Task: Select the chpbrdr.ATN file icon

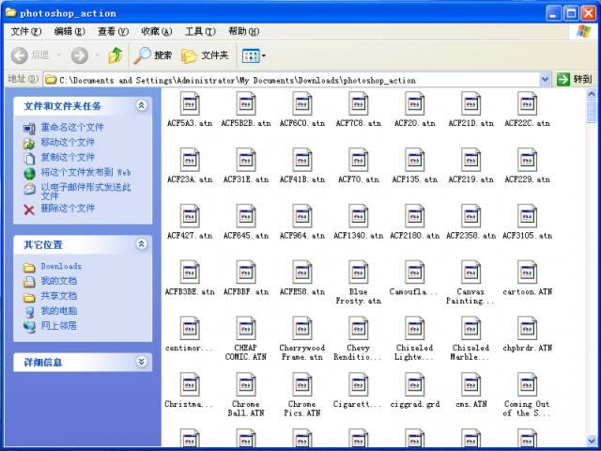Action: coord(528,328)
